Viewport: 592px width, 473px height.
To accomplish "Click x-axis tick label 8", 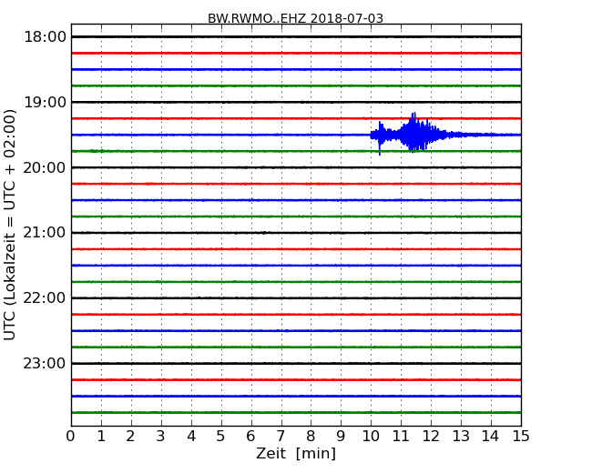I will point(311,436).
